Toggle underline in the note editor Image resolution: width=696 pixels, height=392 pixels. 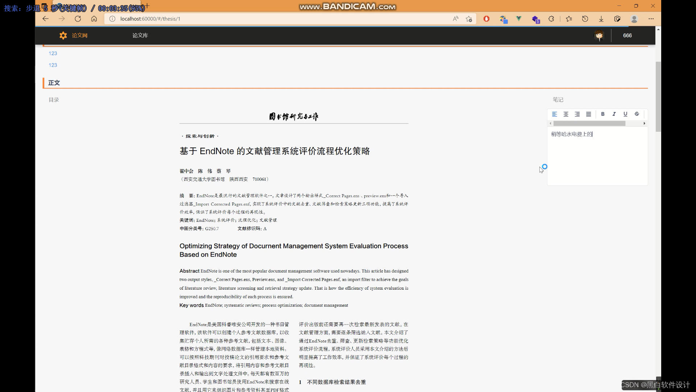pyautogui.click(x=625, y=114)
